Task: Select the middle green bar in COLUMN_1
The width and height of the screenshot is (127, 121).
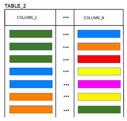Action: (x=31, y=47)
